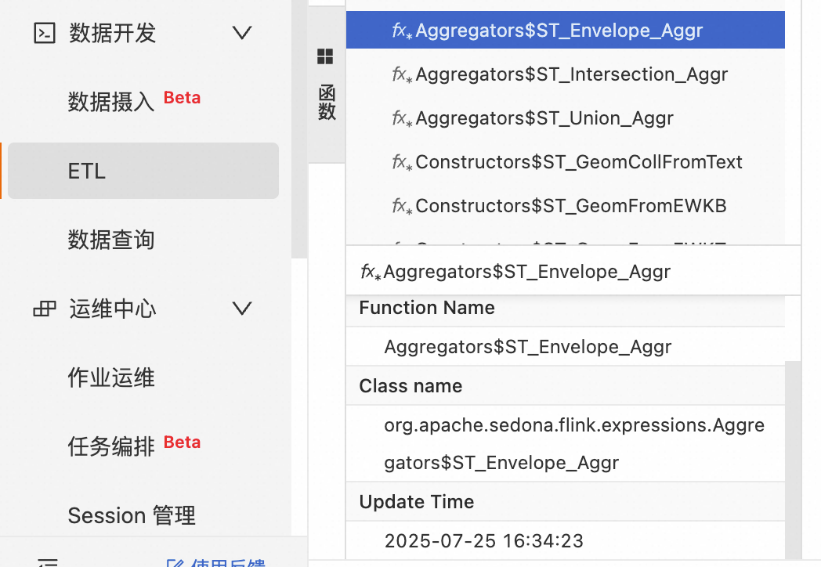
Task: Collapse the 数据开发 menu chevron
Action: click(x=242, y=33)
